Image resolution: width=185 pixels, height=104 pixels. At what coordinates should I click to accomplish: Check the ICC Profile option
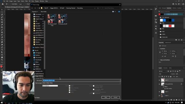point(94,89)
